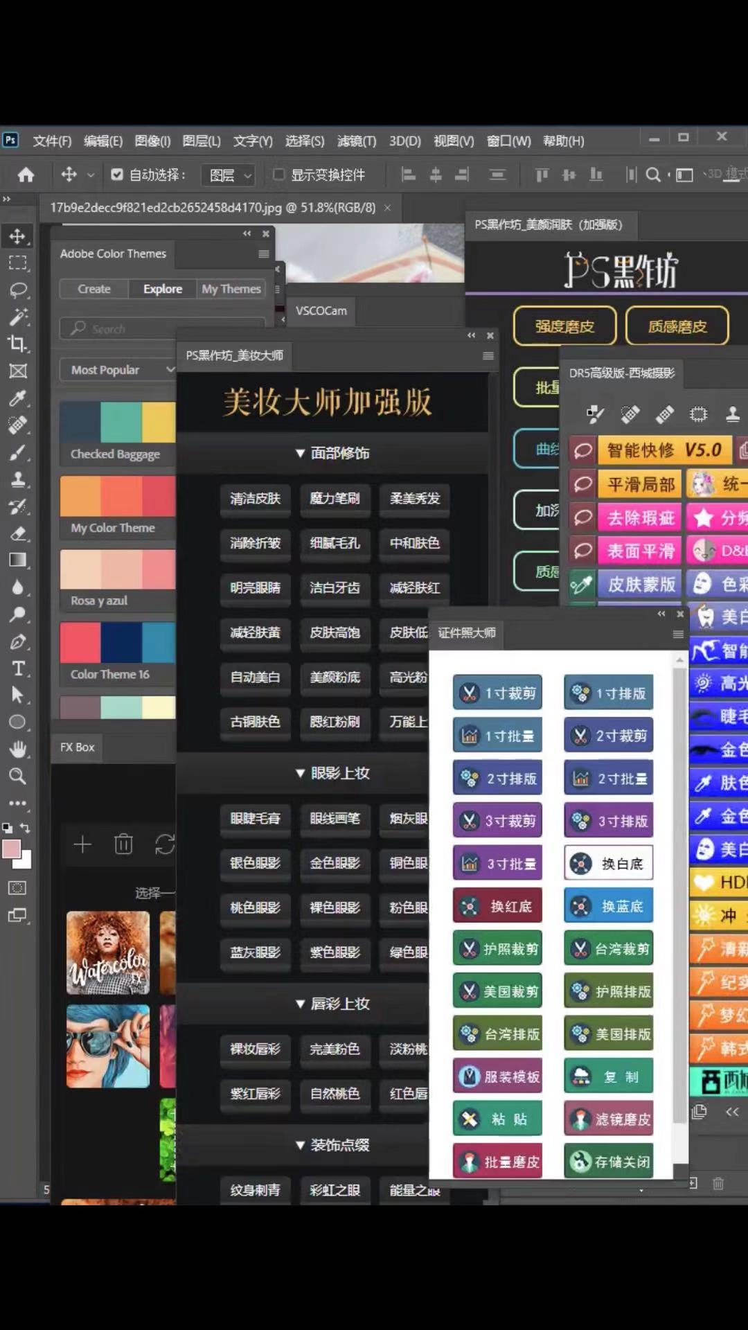Open the Edit Toolbar three-dots menu
The width and height of the screenshot is (748, 1330).
click(x=18, y=804)
